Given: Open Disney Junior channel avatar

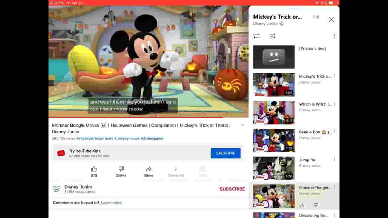Looking at the screenshot, I should coord(56,189).
